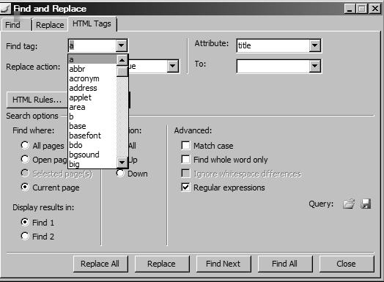Collapse the Find tag dropdown arrow
This screenshot has width=384, height=282.
click(x=122, y=45)
